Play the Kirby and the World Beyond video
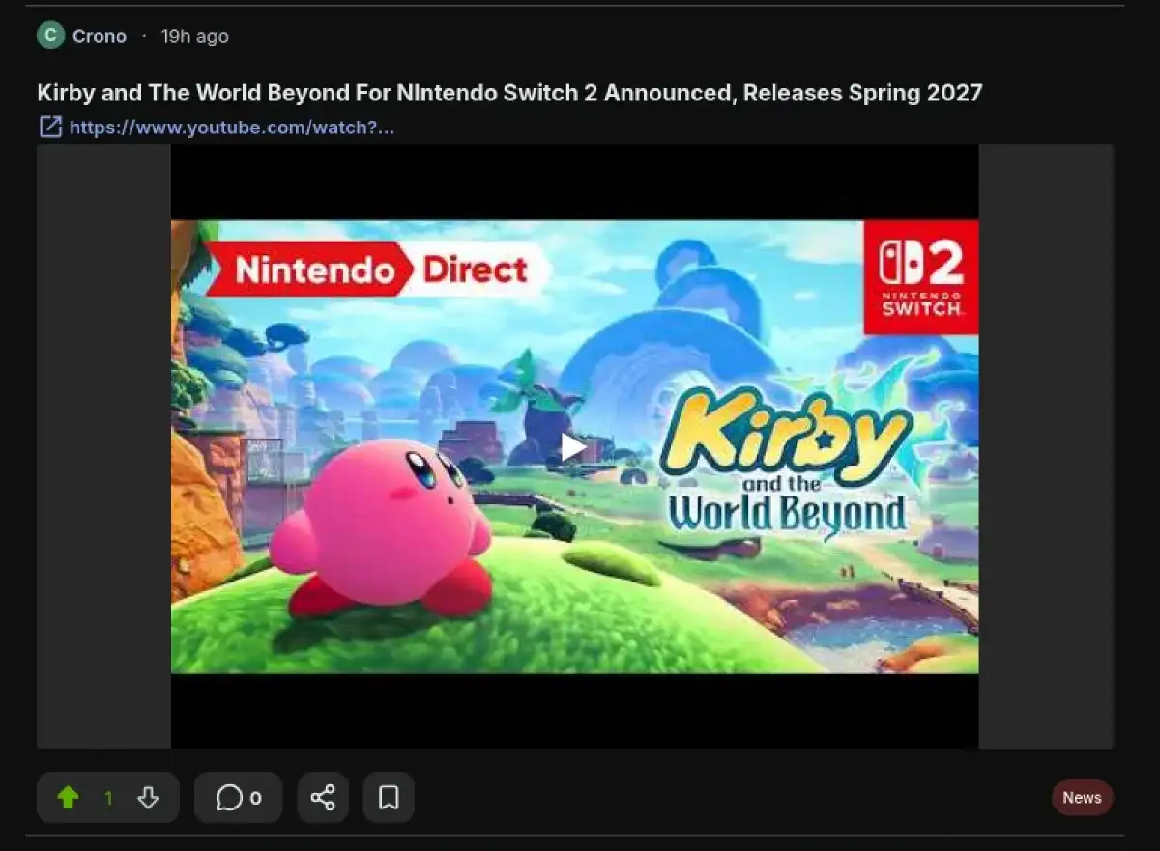The height and width of the screenshot is (851, 1160). (574, 446)
